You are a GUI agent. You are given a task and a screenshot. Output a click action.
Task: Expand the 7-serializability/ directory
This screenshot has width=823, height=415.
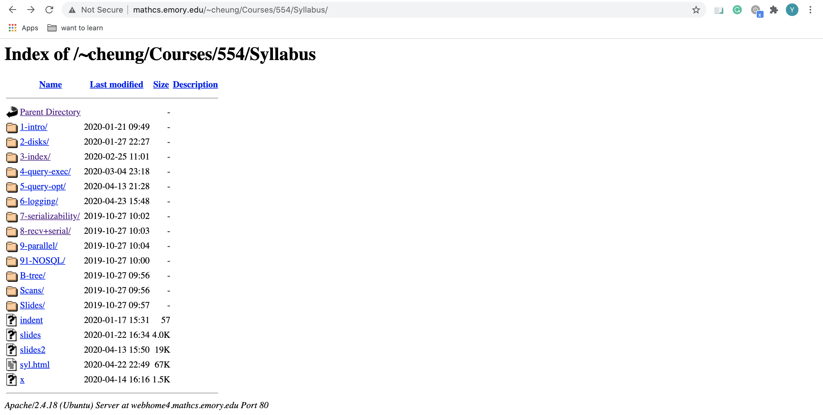pos(50,216)
